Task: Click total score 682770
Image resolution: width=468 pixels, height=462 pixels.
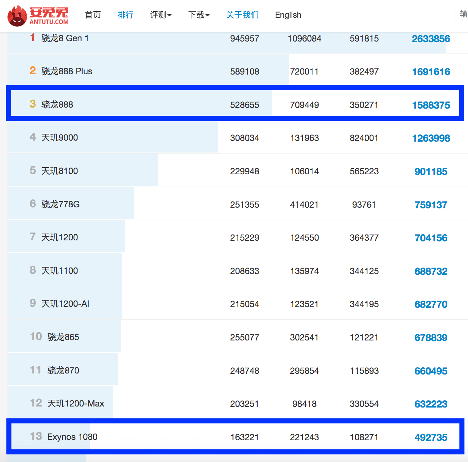Action: coord(431,304)
